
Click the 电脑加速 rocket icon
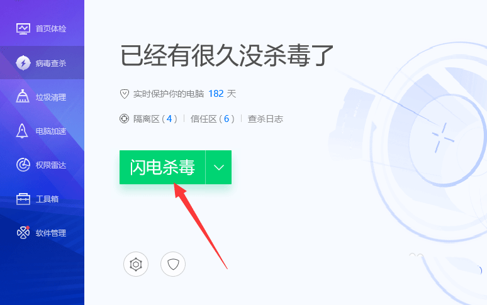pos(22,131)
